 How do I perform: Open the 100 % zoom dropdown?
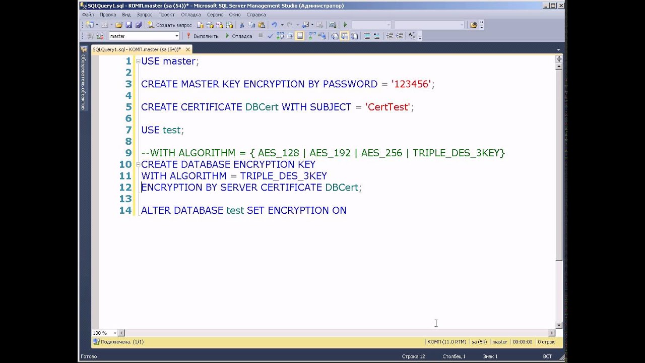(115, 333)
